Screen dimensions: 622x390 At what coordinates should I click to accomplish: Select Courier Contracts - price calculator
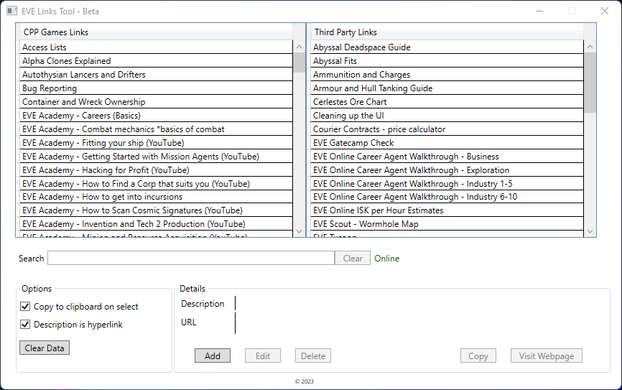pyautogui.click(x=447, y=129)
